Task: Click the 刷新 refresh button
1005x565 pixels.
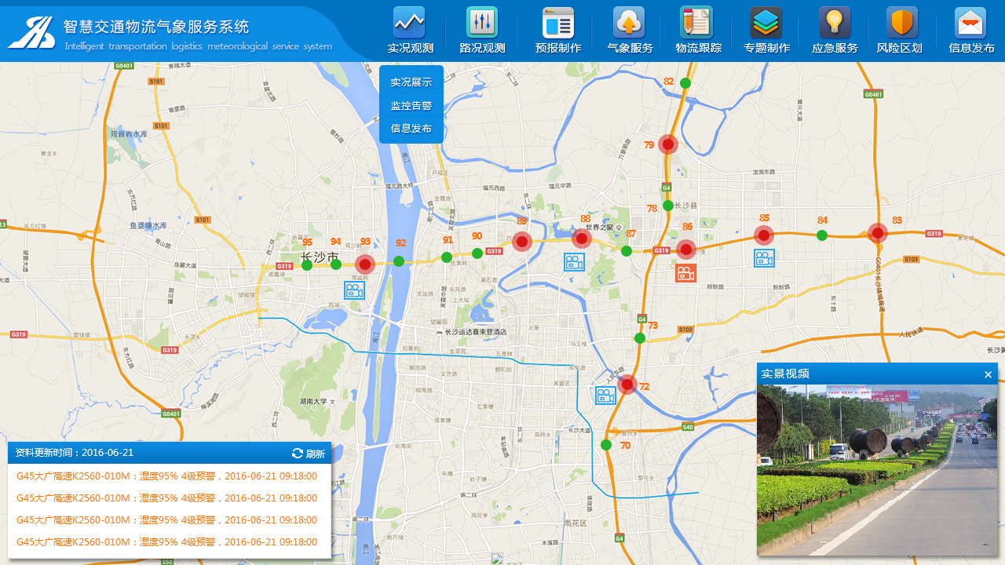Action: tap(309, 454)
